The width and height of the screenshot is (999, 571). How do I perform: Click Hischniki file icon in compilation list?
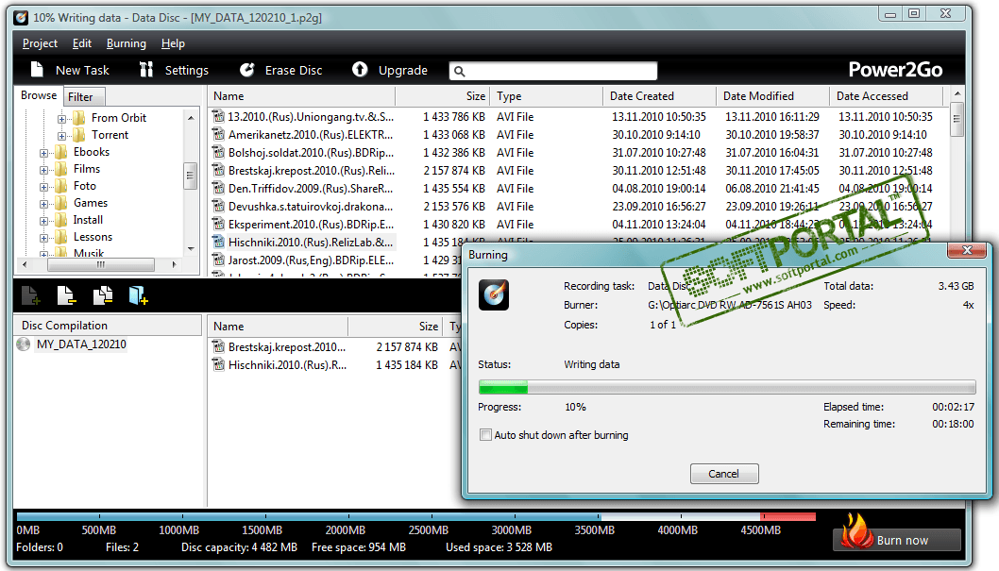(x=218, y=364)
